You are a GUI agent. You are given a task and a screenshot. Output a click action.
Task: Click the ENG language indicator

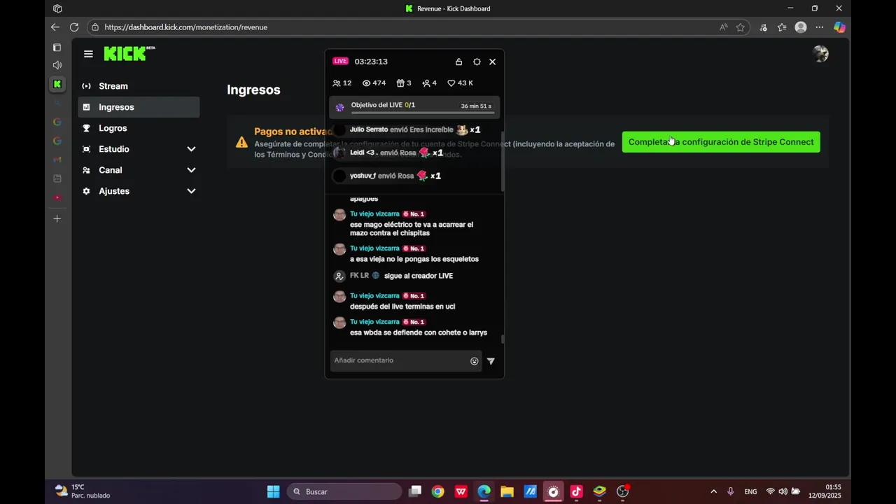750,491
